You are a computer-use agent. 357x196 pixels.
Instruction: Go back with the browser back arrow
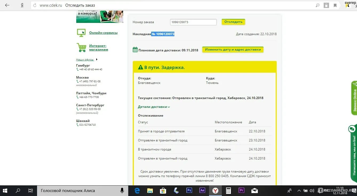pyautogui.click(x=7, y=5)
